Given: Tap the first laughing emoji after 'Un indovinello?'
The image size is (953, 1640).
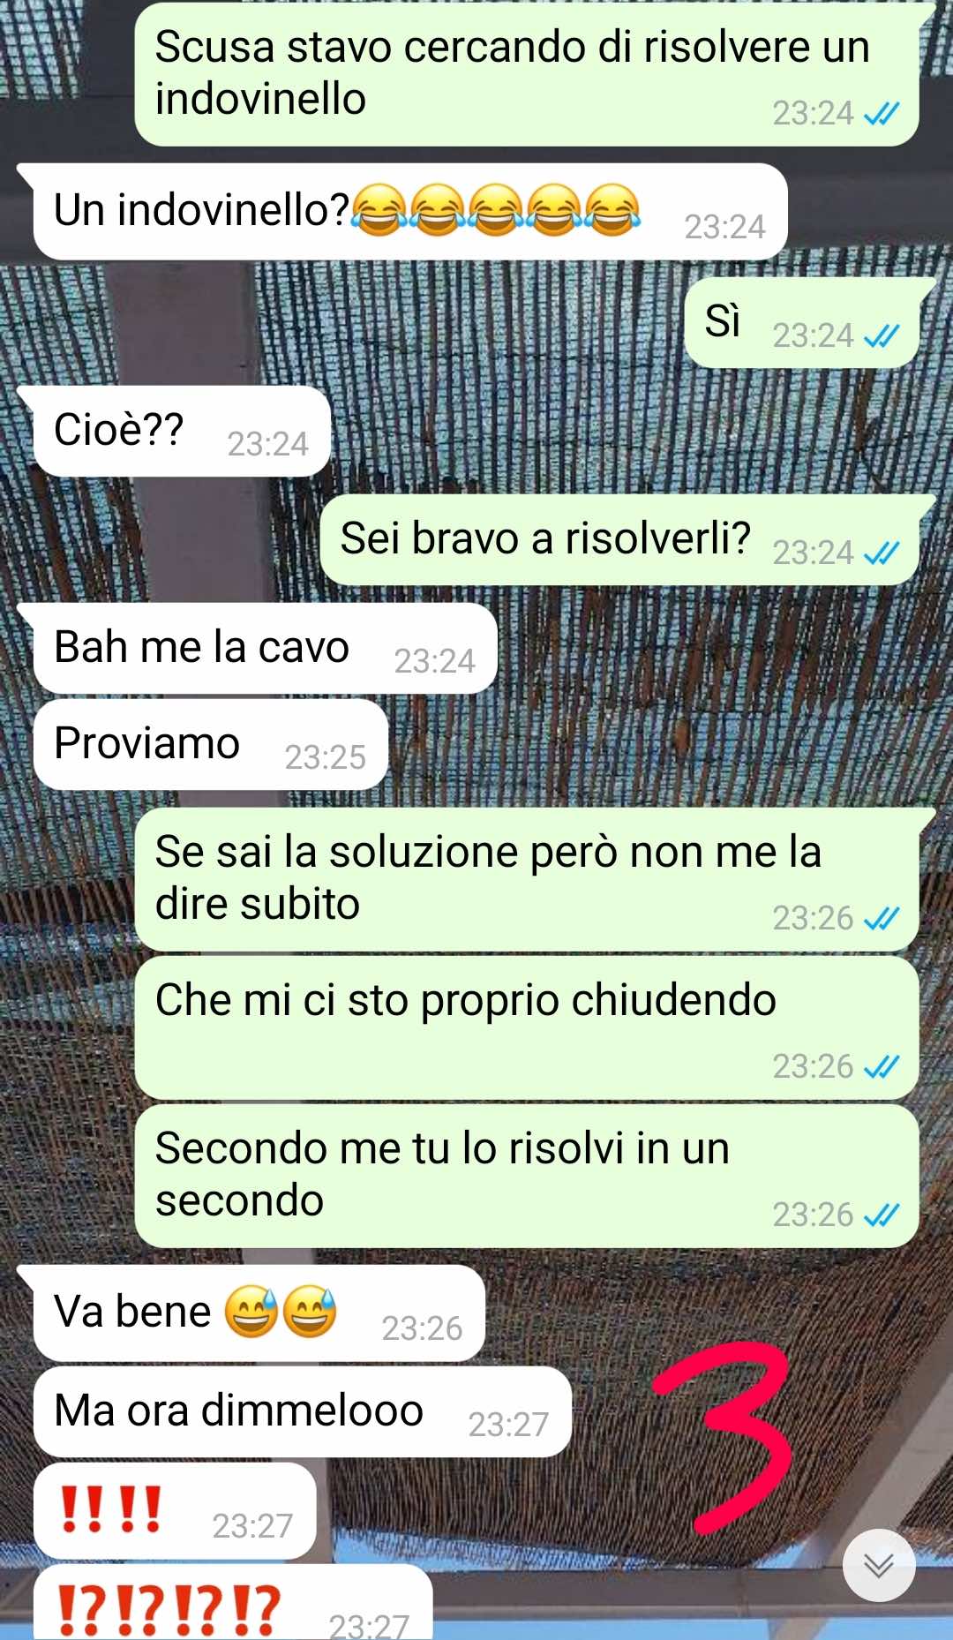Looking at the screenshot, I should pyautogui.click(x=380, y=210).
